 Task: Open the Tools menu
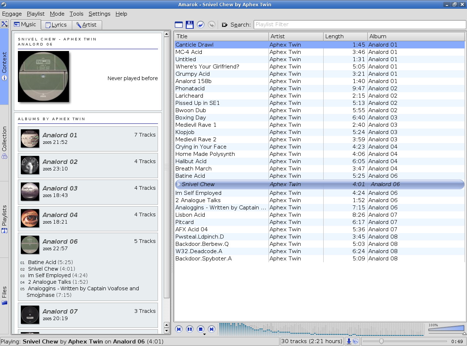coord(77,14)
